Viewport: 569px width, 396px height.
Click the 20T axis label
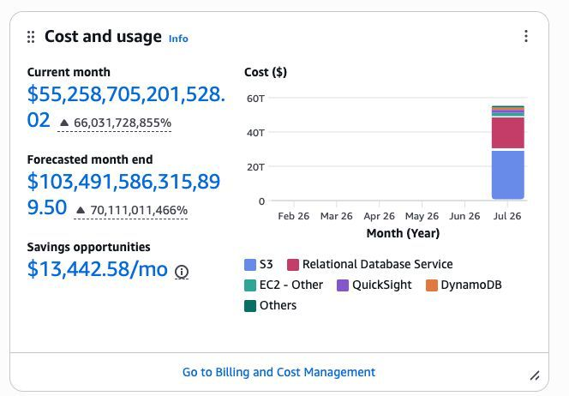(x=256, y=167)
